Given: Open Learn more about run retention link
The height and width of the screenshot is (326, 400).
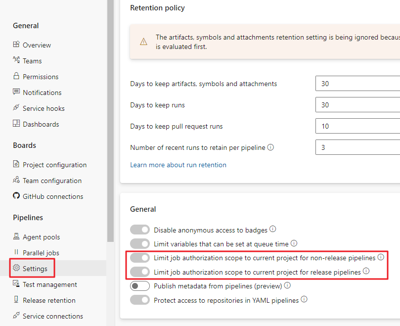Looking at the screenshot, I should click(178, 165).
